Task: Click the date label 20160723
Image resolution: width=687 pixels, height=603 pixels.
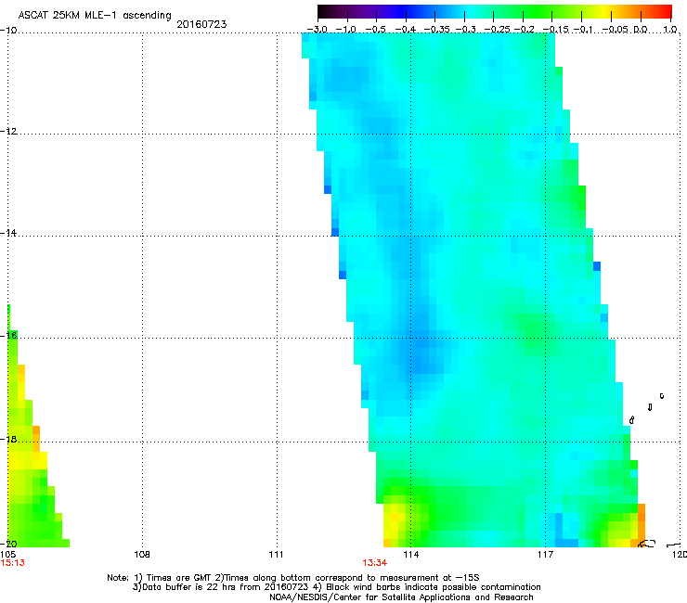Action: 201,24
